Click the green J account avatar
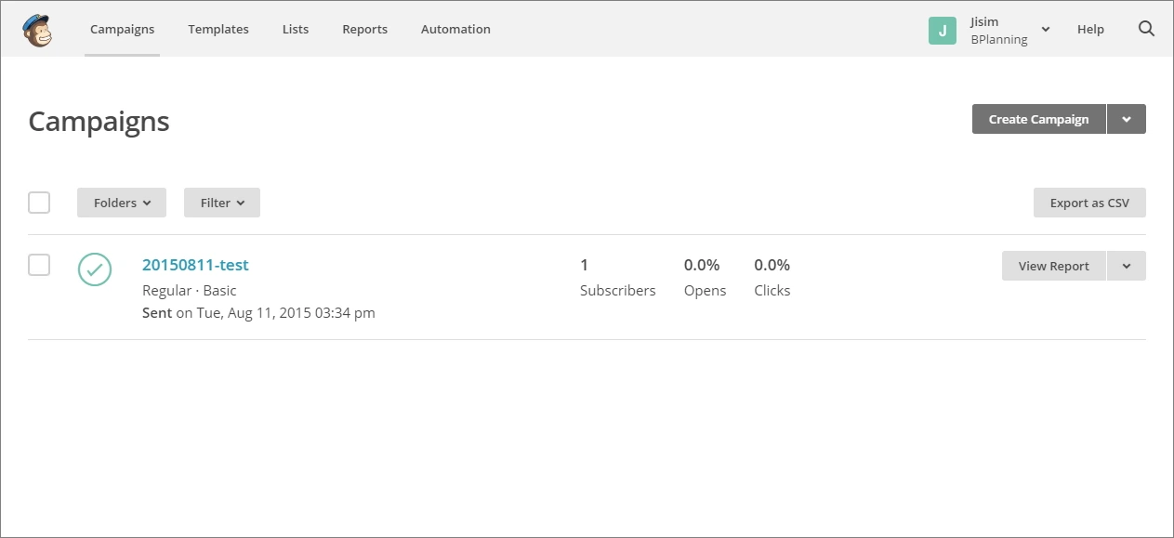 (x=942, y=31)
